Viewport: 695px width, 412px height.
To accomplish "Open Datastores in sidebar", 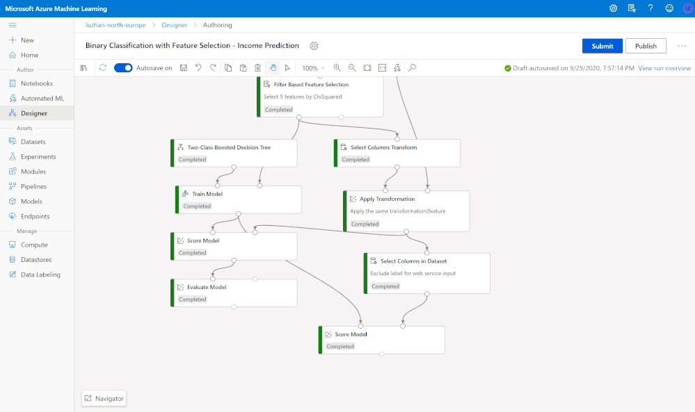I will [38, 260].
